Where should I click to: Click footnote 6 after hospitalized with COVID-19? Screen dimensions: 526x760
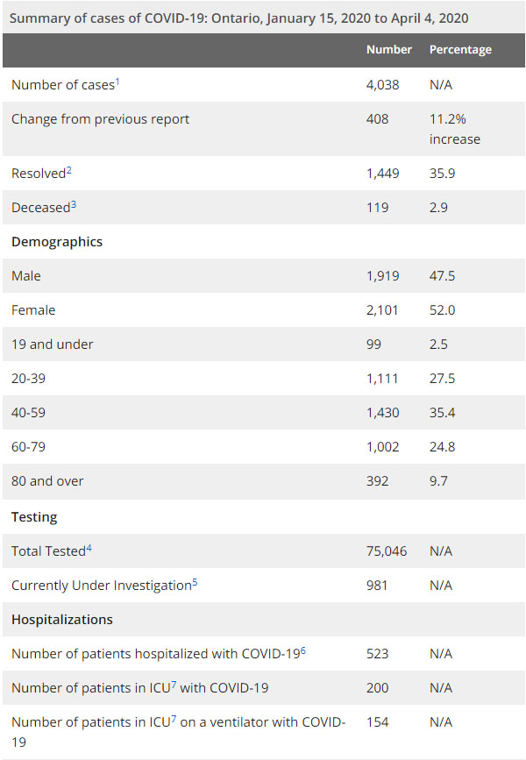(302, 650)
